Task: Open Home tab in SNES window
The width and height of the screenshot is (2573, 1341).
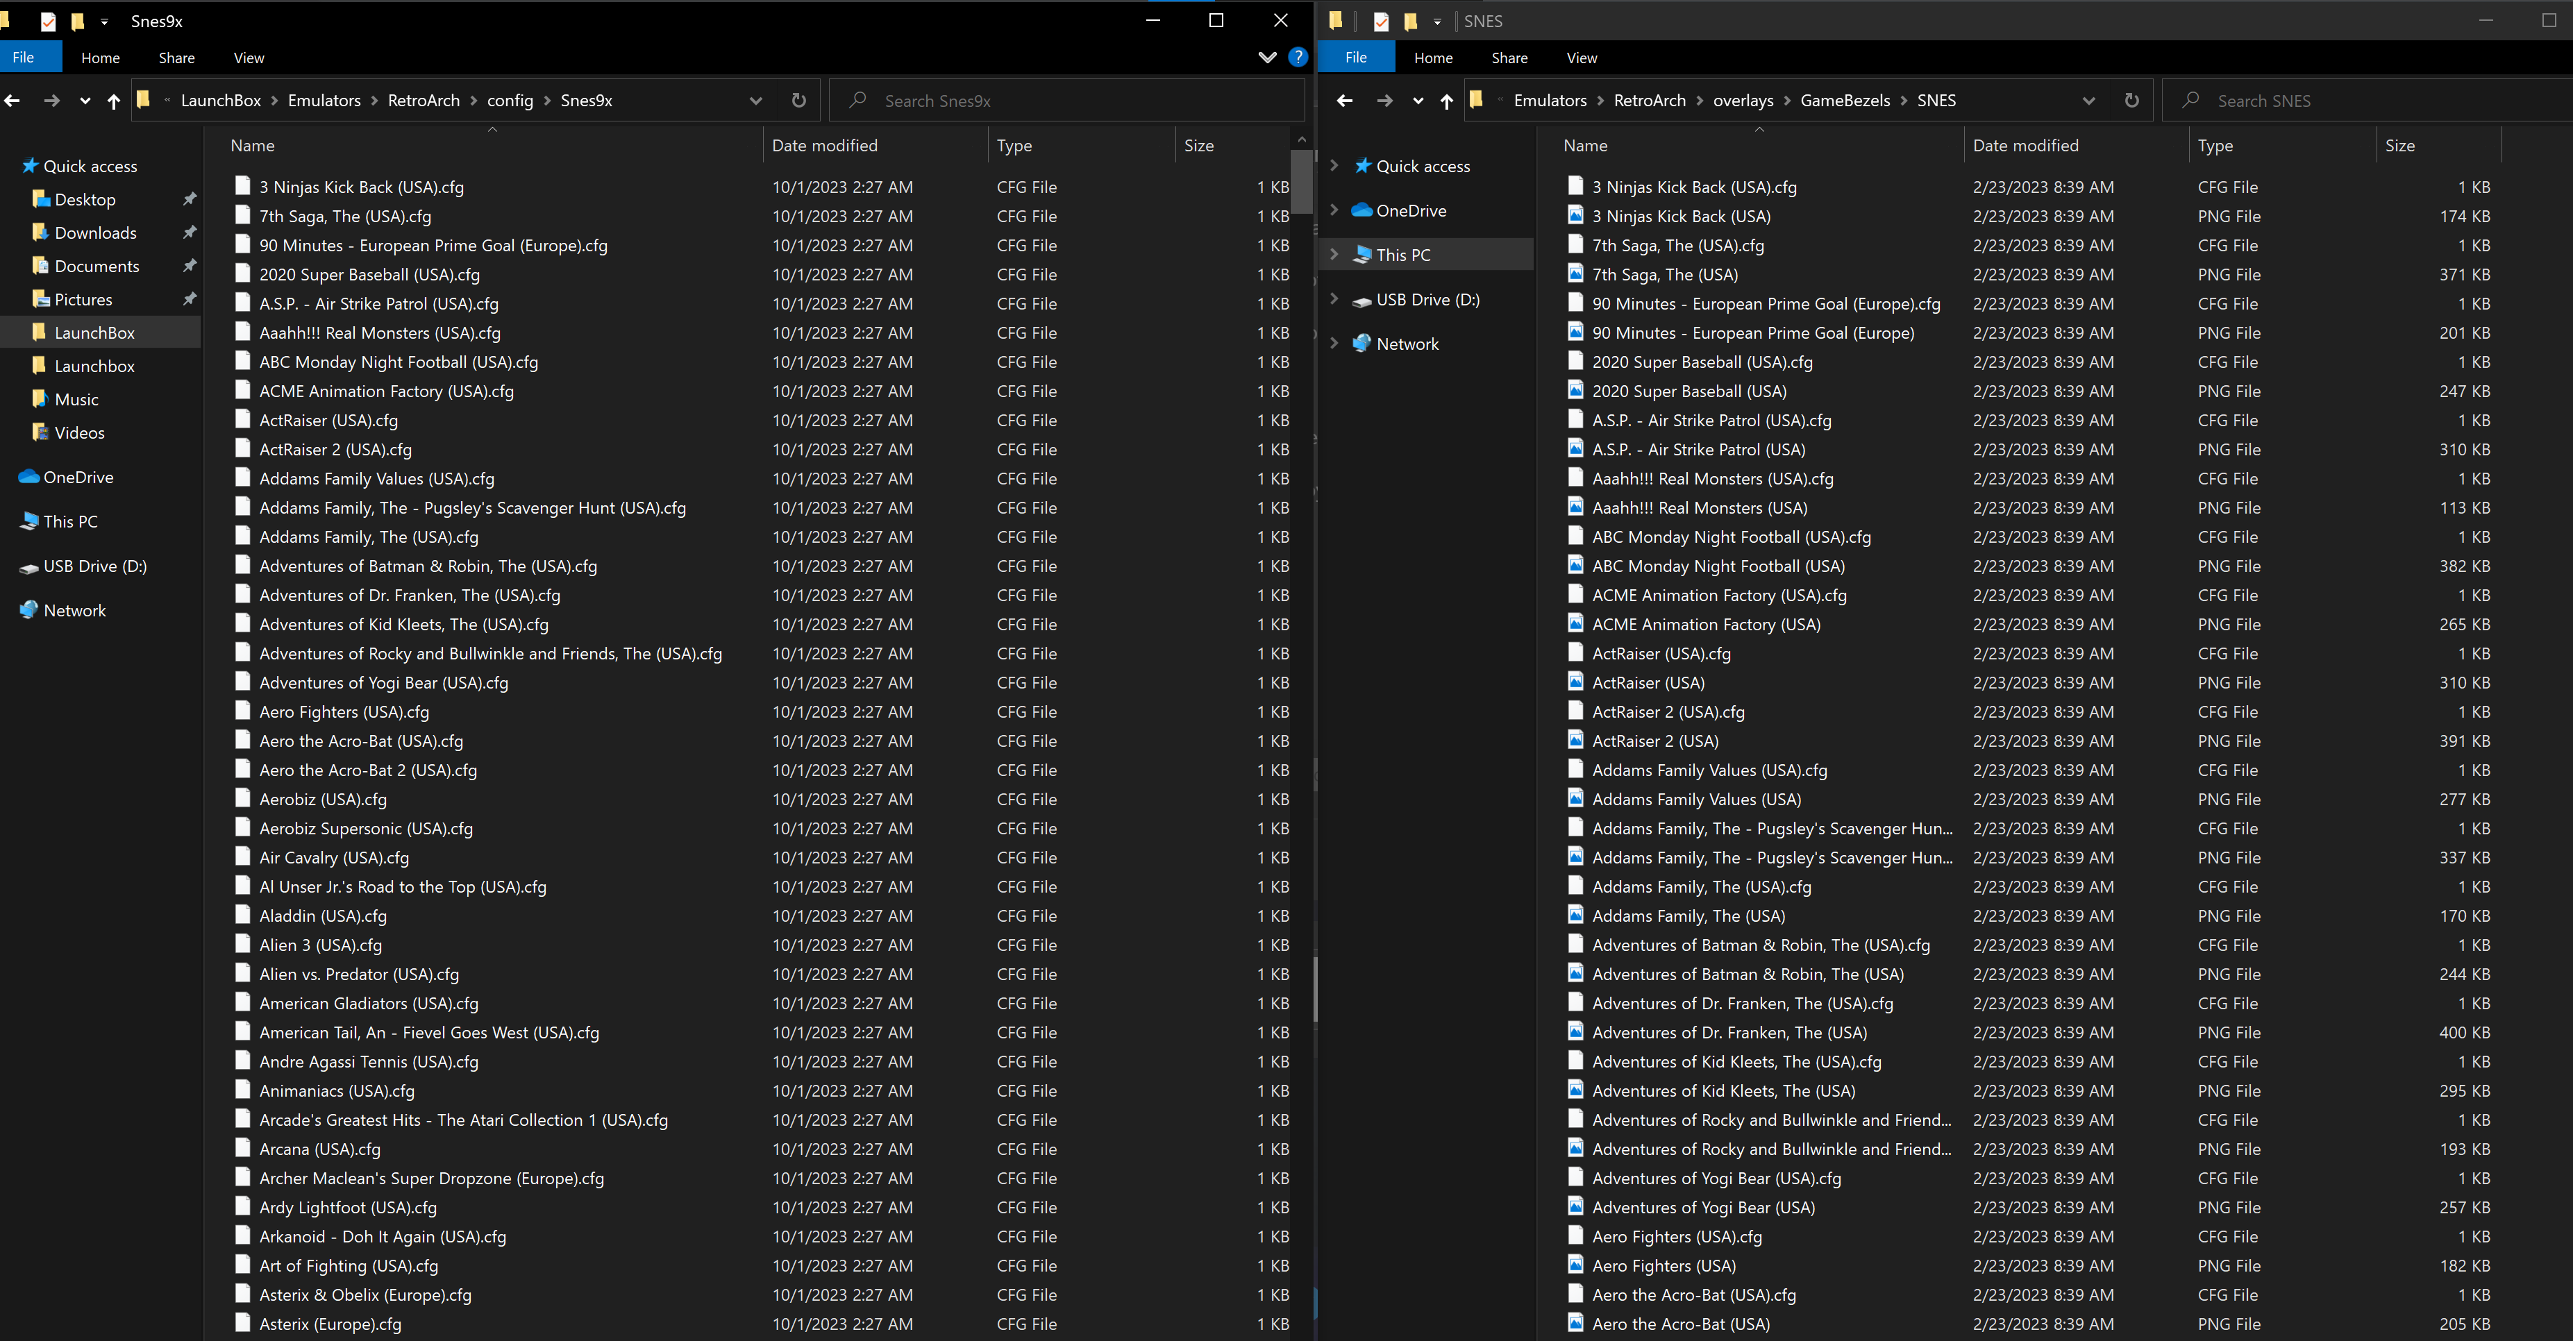Action: (x=1432, y=58)
